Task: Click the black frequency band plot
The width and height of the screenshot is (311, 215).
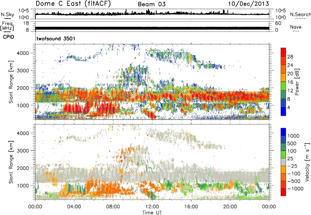Action: point(152,28)
